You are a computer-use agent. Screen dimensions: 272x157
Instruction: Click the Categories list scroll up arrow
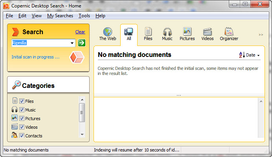point(82,100)
